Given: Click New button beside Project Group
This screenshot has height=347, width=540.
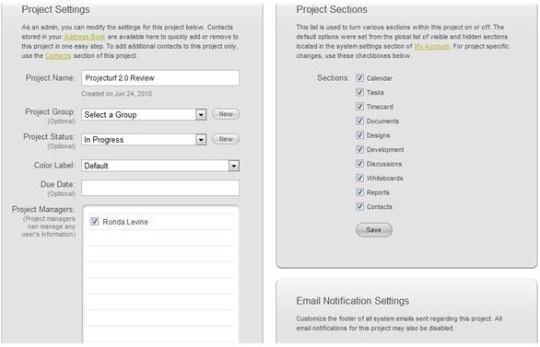Looking at the screenshot, I should pos(226,114).
